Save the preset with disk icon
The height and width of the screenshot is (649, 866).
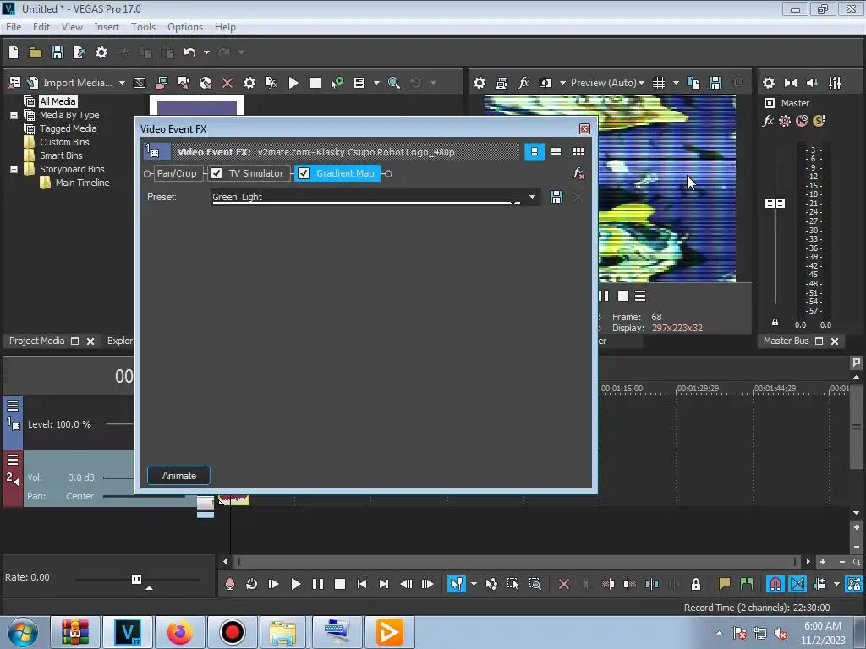pyautogui.click(x=556, y=197)
